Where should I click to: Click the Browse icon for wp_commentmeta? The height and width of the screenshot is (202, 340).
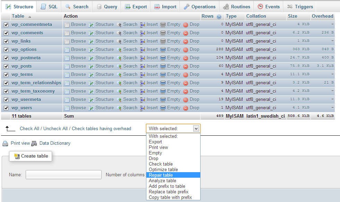pos(67,25)
